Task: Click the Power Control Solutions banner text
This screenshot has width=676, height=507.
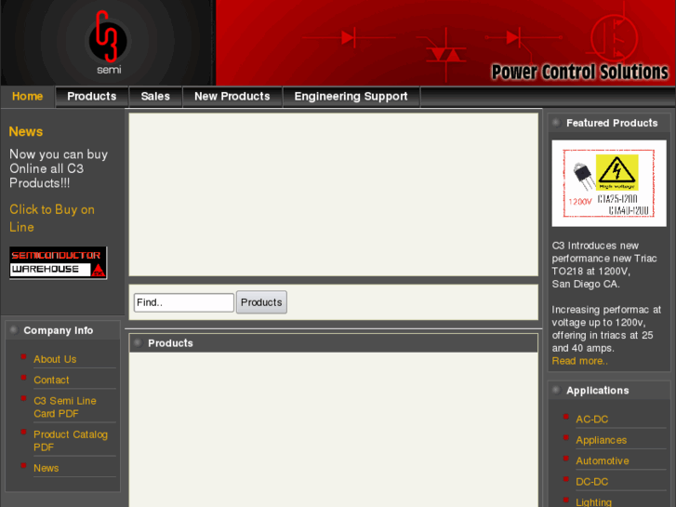Action: (x=580, y=72)
